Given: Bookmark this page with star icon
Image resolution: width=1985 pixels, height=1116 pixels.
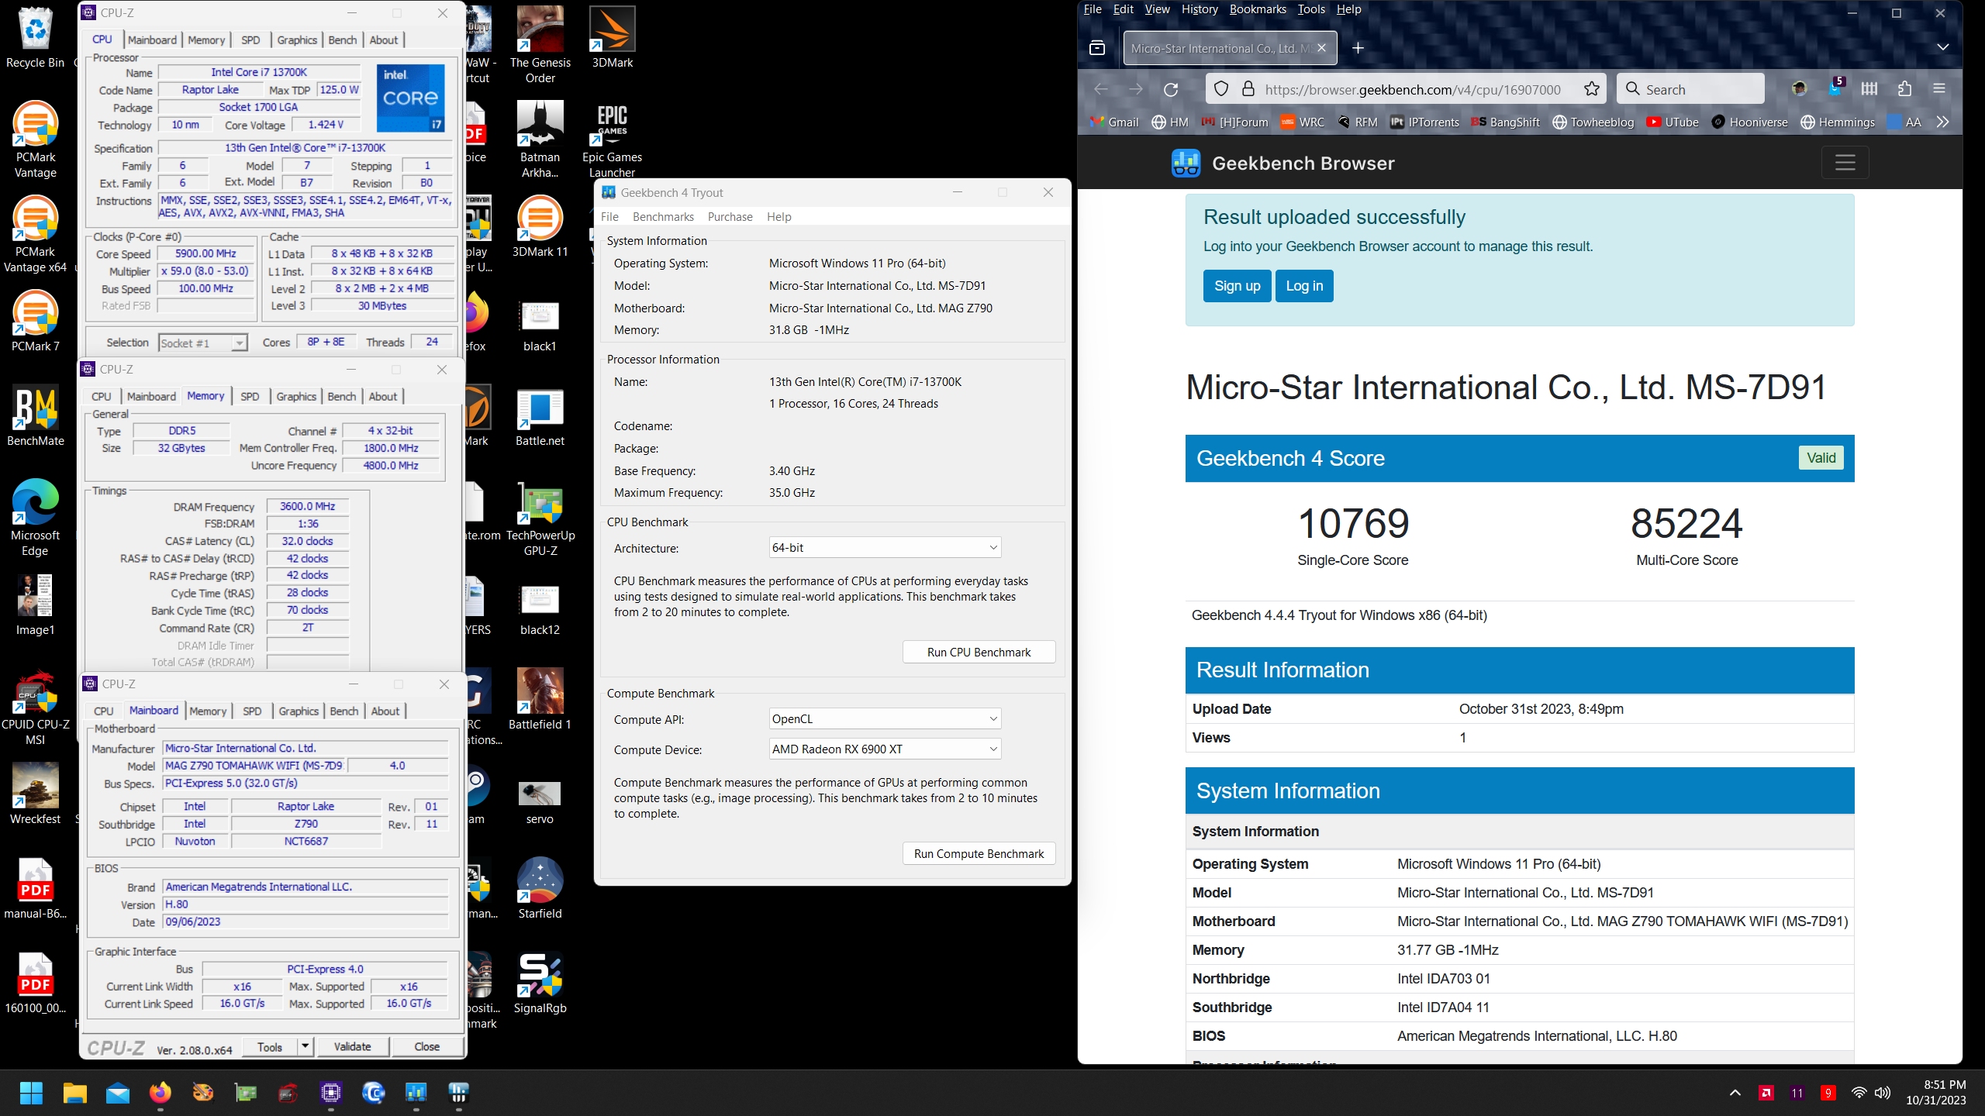Looking at the screenshot, I should point(1591,89).
